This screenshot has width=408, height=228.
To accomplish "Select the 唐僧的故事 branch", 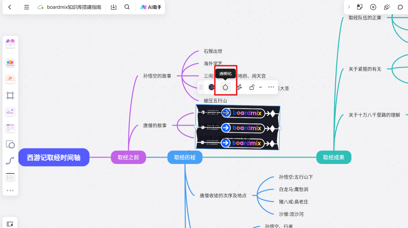I will click(155, 125).
